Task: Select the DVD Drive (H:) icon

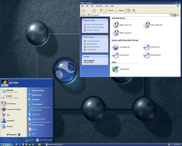Action: click(146, 55)
